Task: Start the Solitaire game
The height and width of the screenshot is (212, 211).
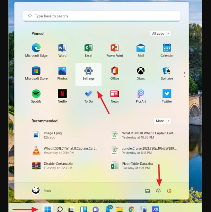Action: coord(167,73)
